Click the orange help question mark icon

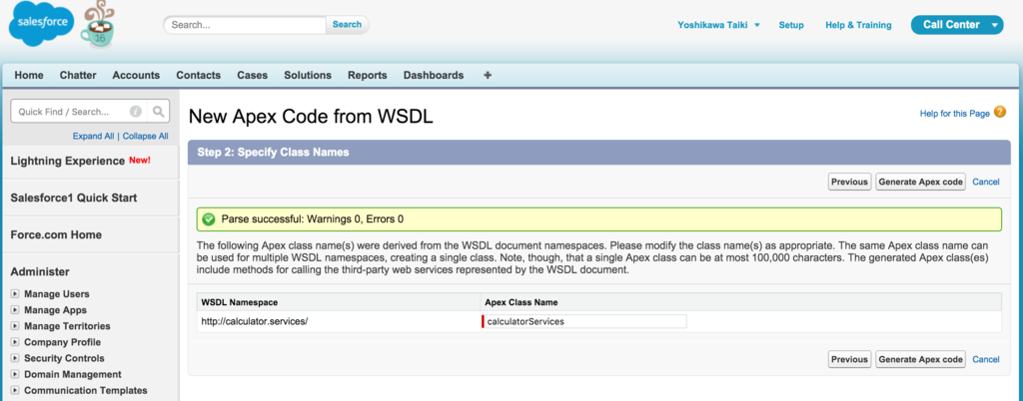pos(999,112)
